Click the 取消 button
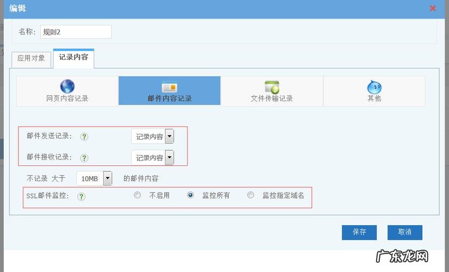This screenshot has width=449, height=272. tap(404, 232)
